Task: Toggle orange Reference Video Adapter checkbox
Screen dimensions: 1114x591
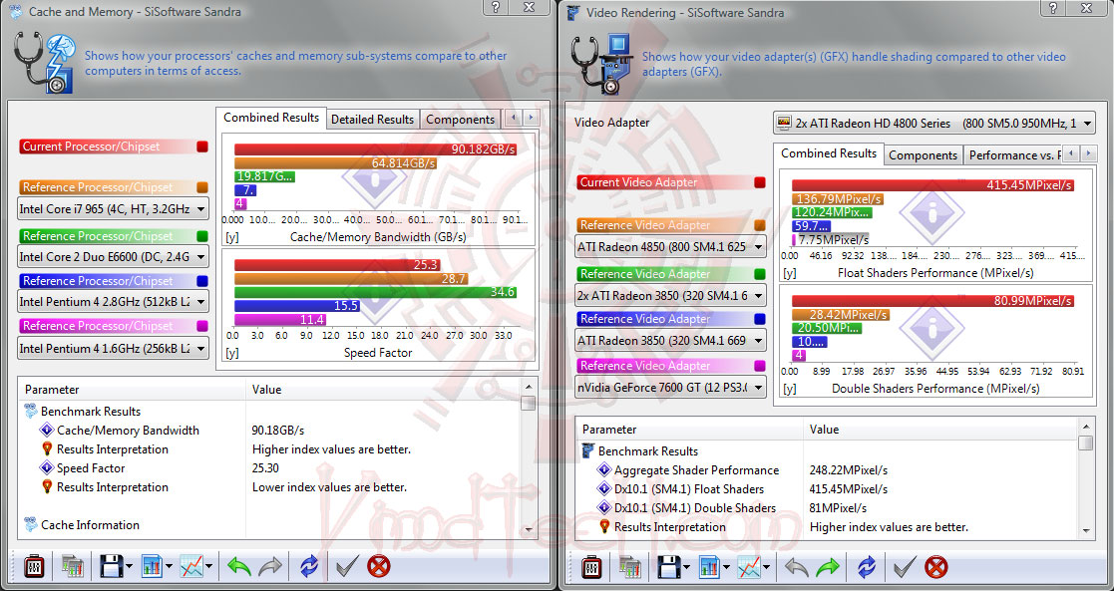Action: point(760,225)
